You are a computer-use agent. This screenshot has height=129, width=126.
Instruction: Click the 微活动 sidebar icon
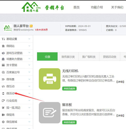(3, 94)
